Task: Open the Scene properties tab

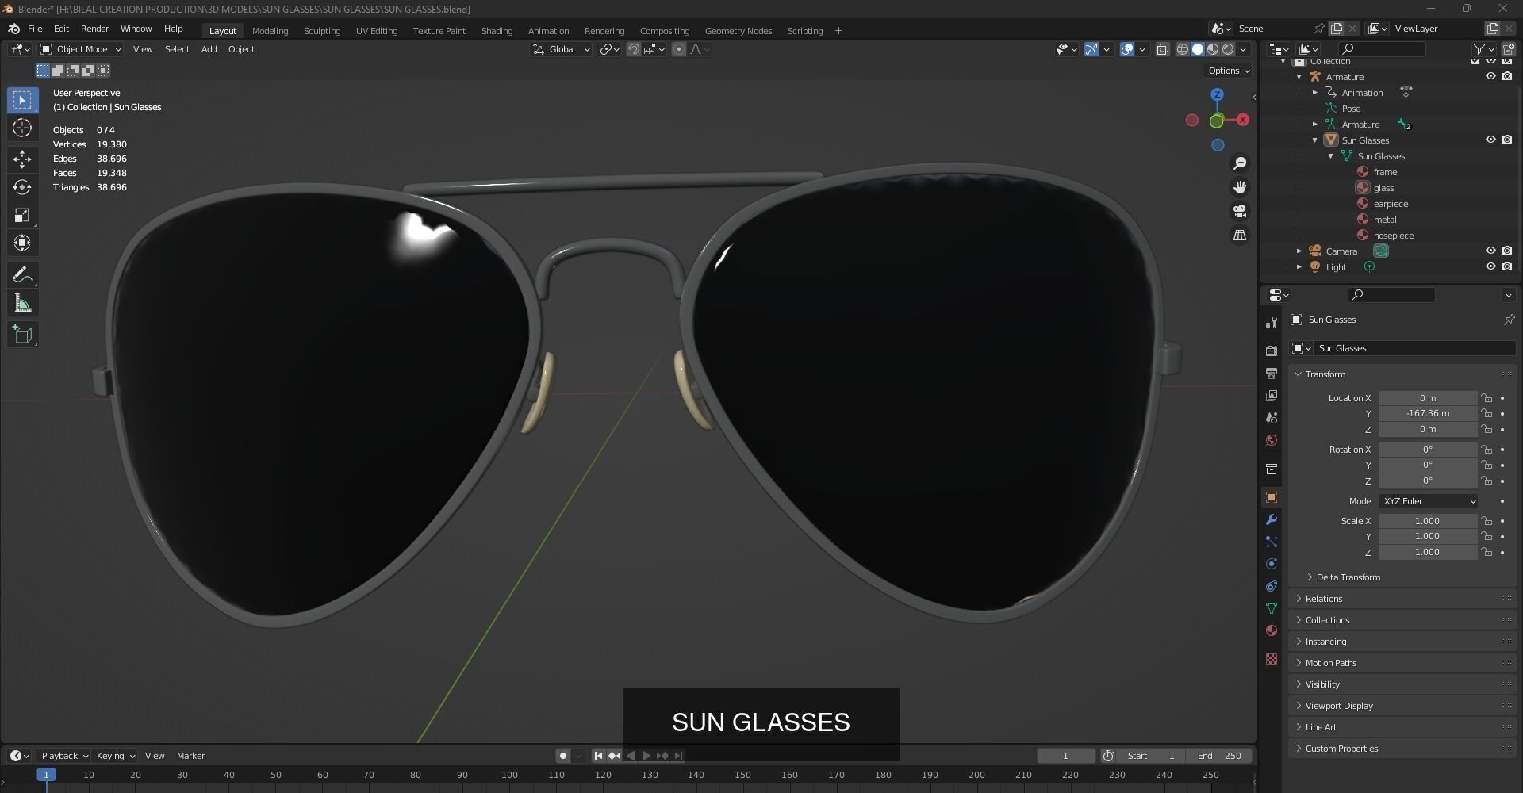Action: pos(1272,417)
